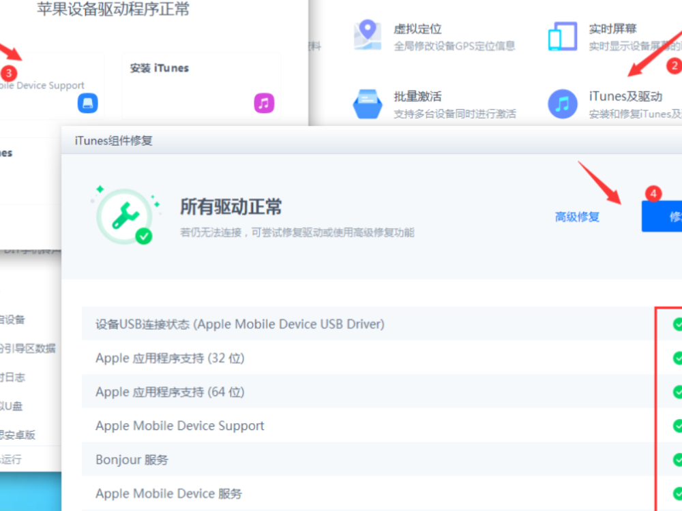Click the green check for Apple Mobile Device 服务
Viewport: 682px width, 511px height.
(x=678, y=493)
